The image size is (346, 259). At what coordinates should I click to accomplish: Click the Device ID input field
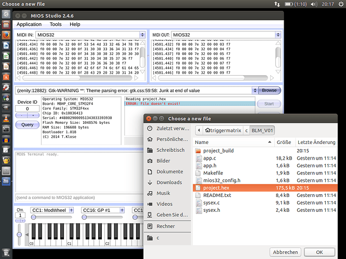tap(28, 109)
